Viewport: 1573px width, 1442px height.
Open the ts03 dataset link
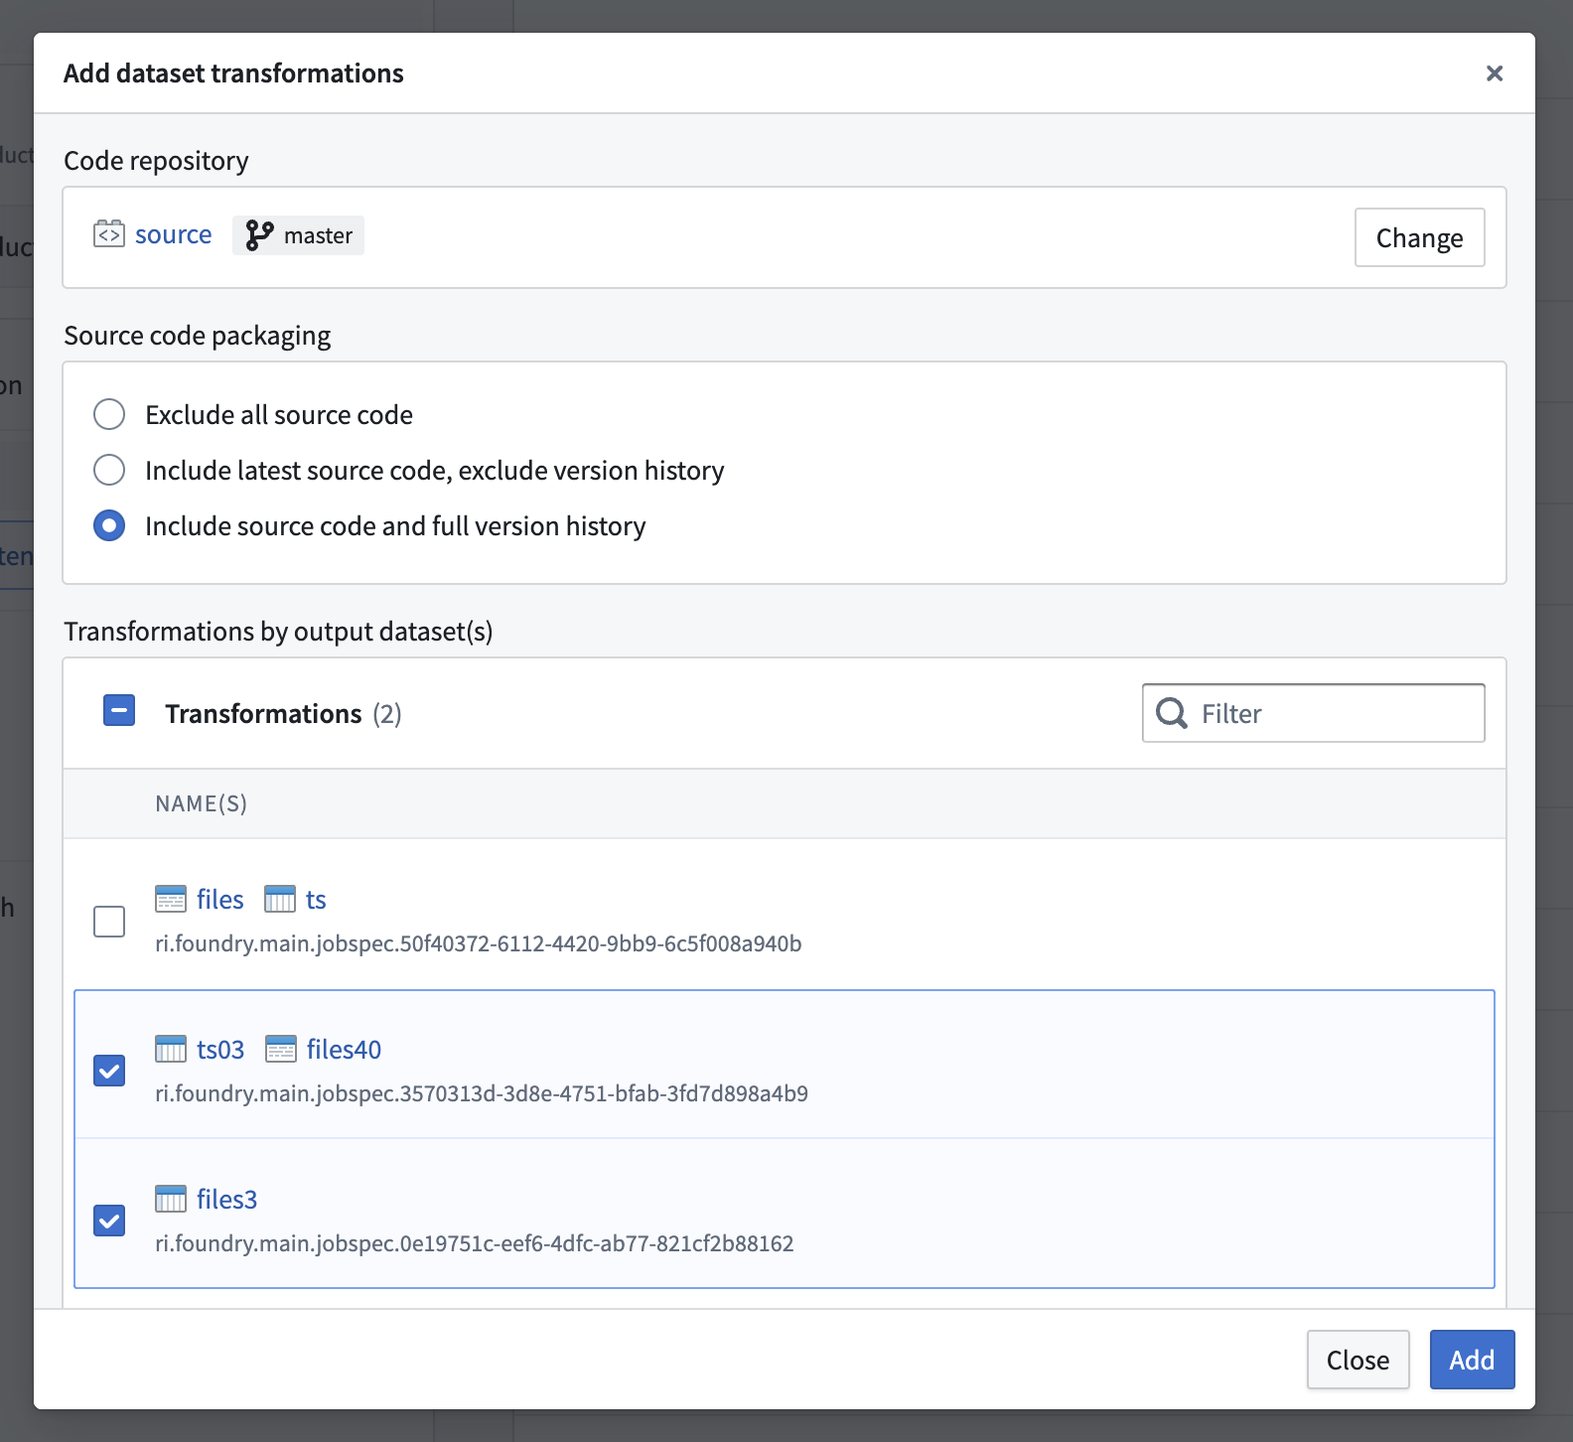(x=220, y=1050)
